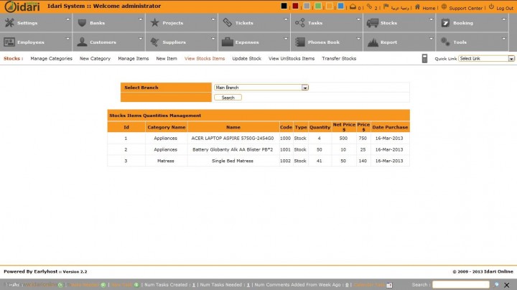517x290 pixels.
Task: Click the inbox messages envelope icon
Action: pyautogui.click(x=353, y=6)
